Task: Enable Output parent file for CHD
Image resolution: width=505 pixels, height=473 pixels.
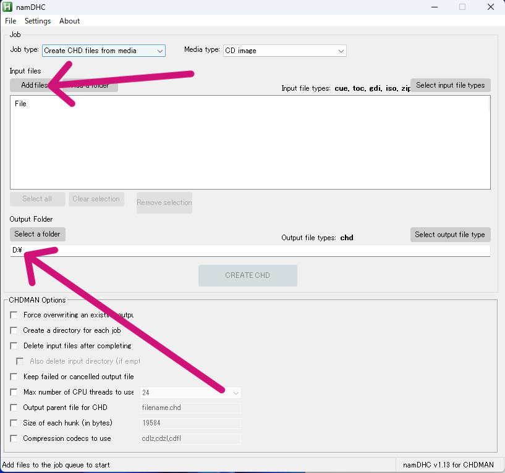Action: click(x=14, y=408)
